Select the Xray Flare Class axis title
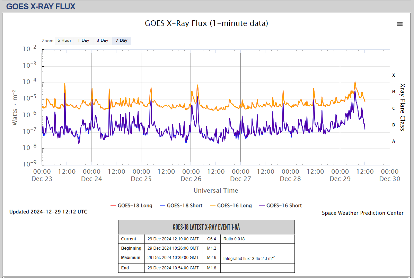414x278 pixels. click(x=402, y=107)
